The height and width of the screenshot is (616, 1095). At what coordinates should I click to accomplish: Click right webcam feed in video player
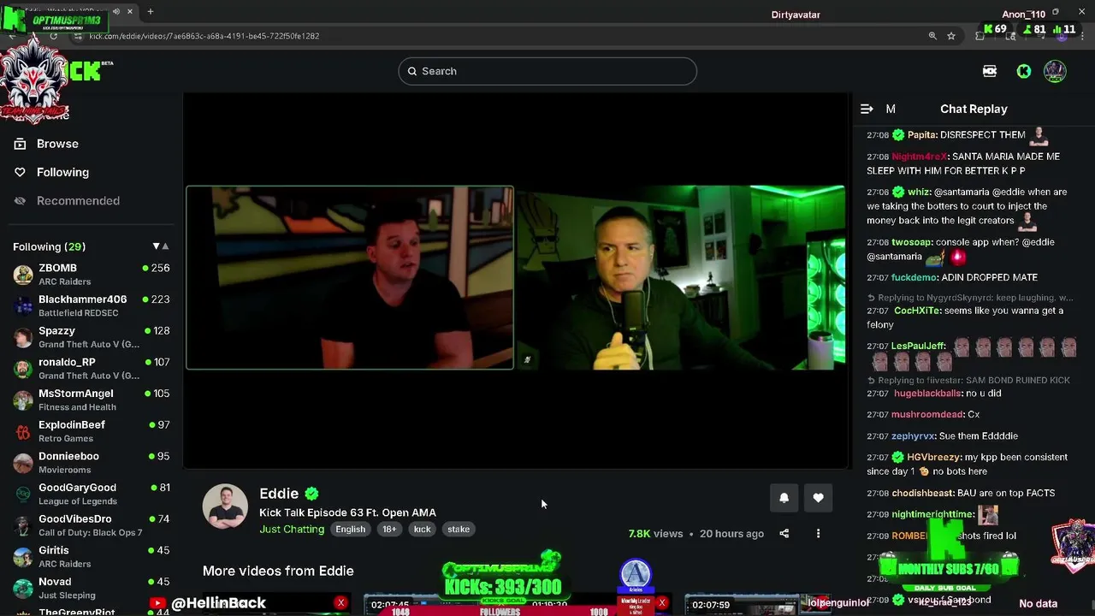click(x=681, y=278)
